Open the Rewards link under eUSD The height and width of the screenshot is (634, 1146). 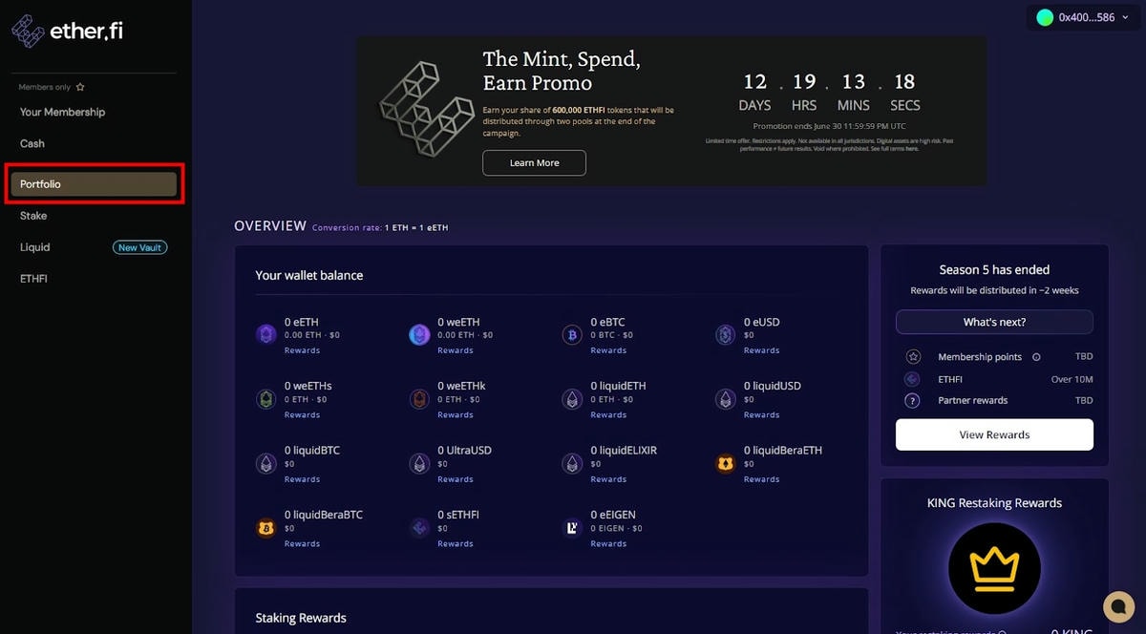(x=761, y=350)
